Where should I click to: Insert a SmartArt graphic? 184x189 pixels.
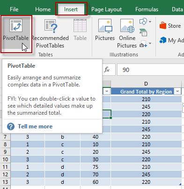point(143,32)
